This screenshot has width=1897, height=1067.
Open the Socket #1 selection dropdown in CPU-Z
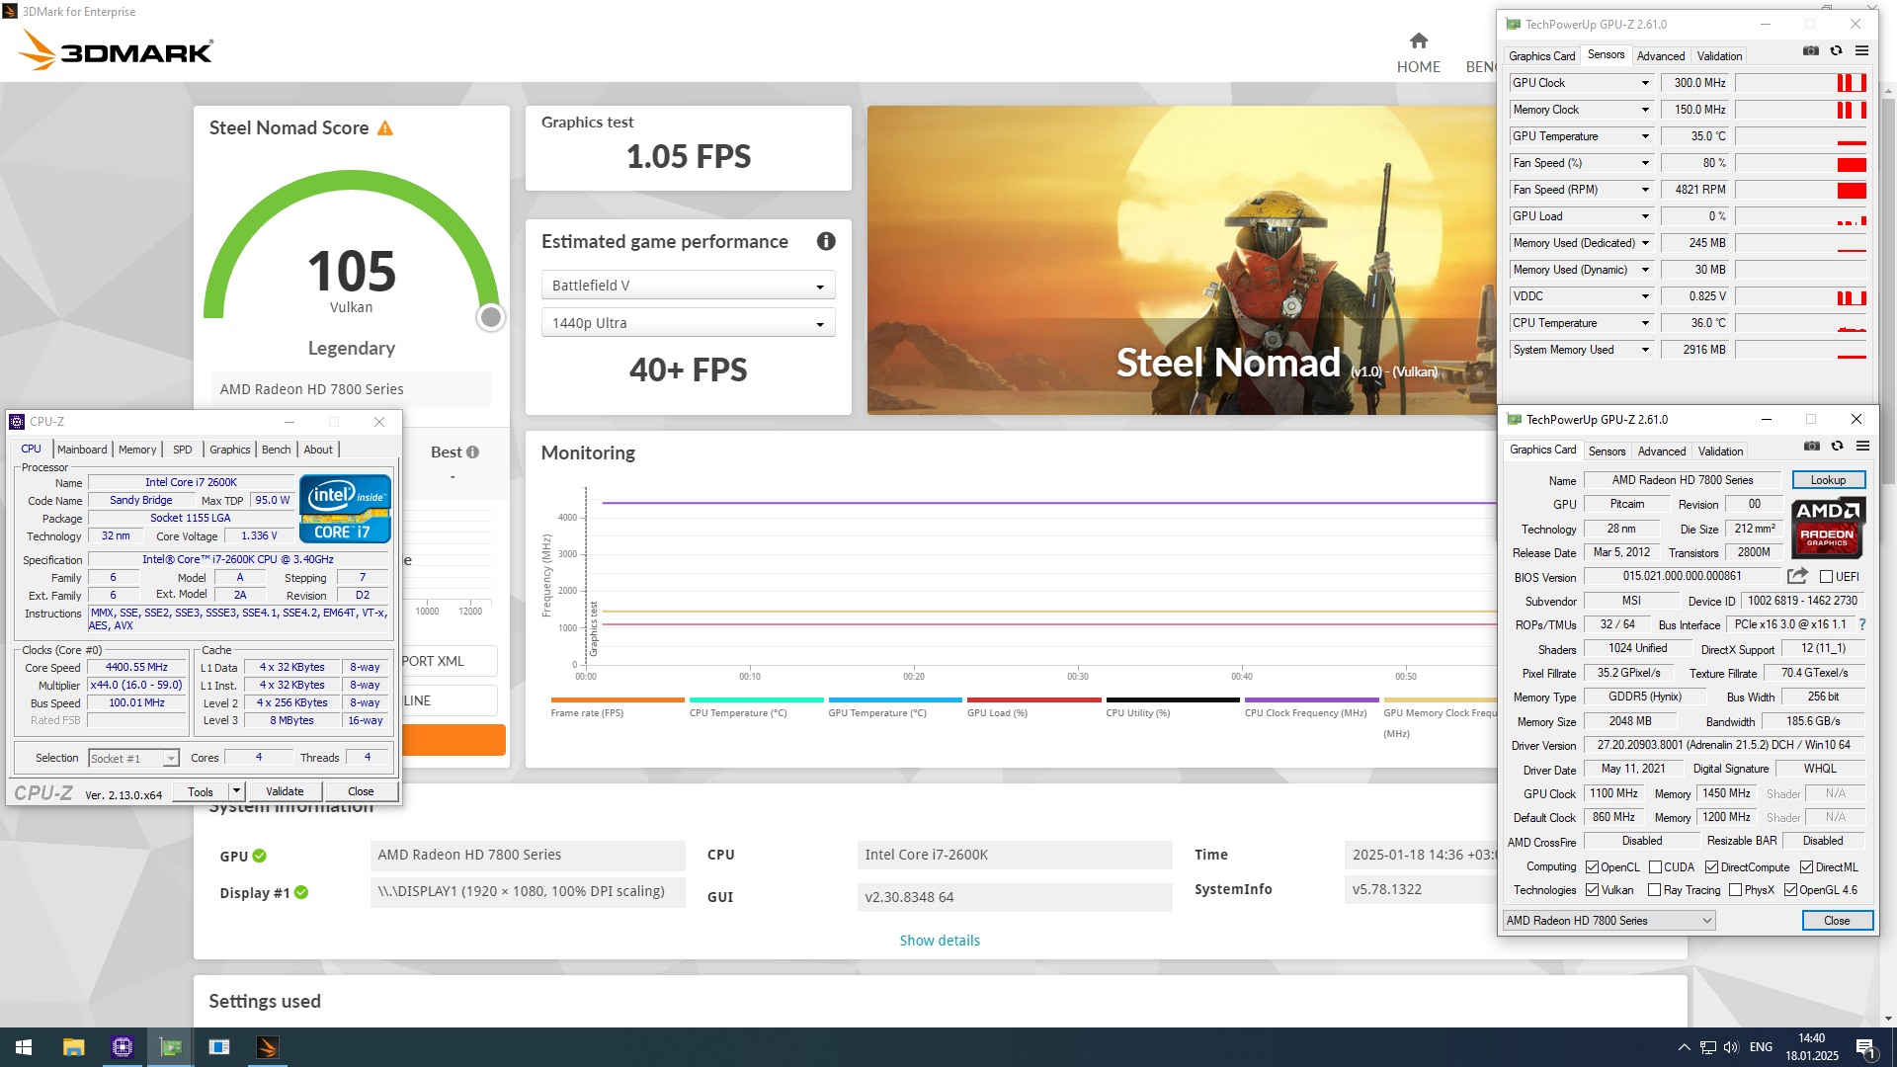[133, 759]
